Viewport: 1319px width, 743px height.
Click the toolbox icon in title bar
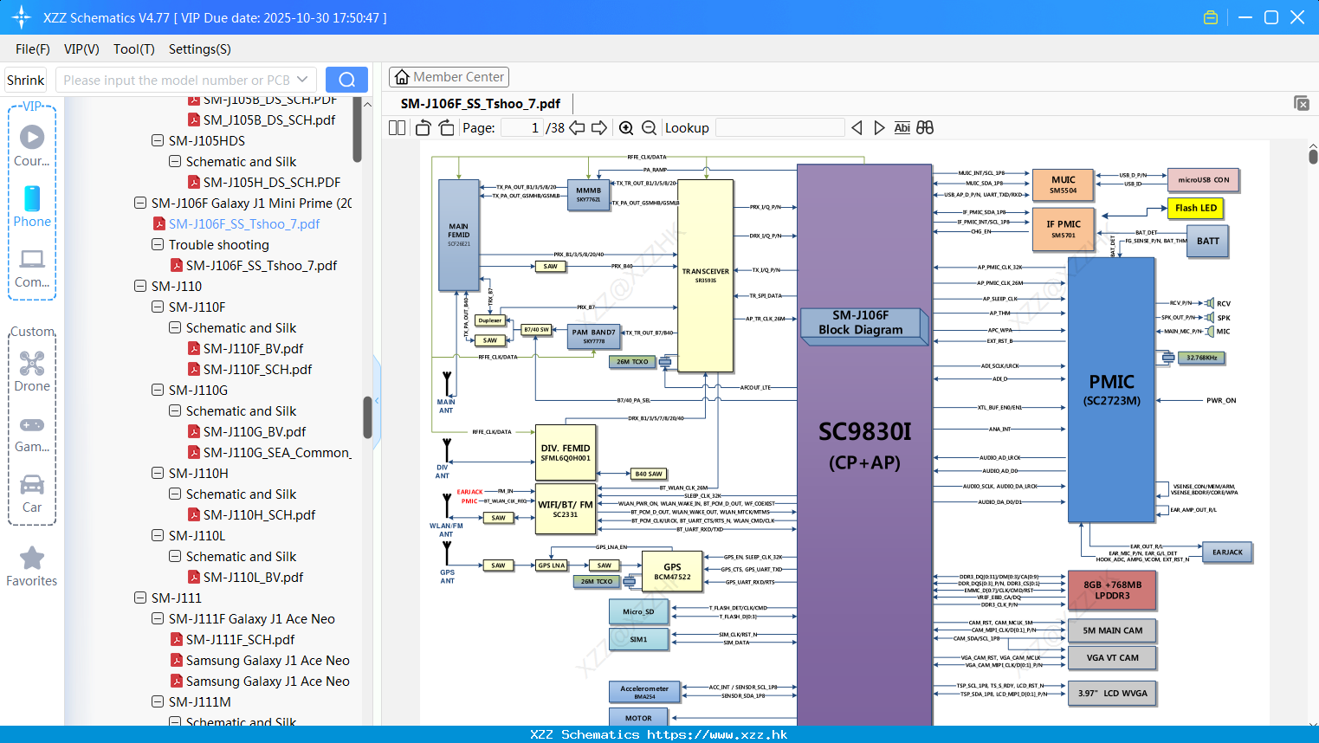coord(1211,17)
